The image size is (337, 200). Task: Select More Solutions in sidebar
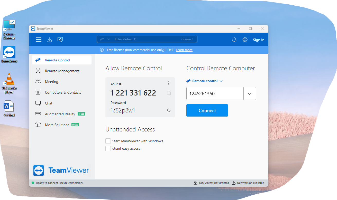click(x=62, y=125)
